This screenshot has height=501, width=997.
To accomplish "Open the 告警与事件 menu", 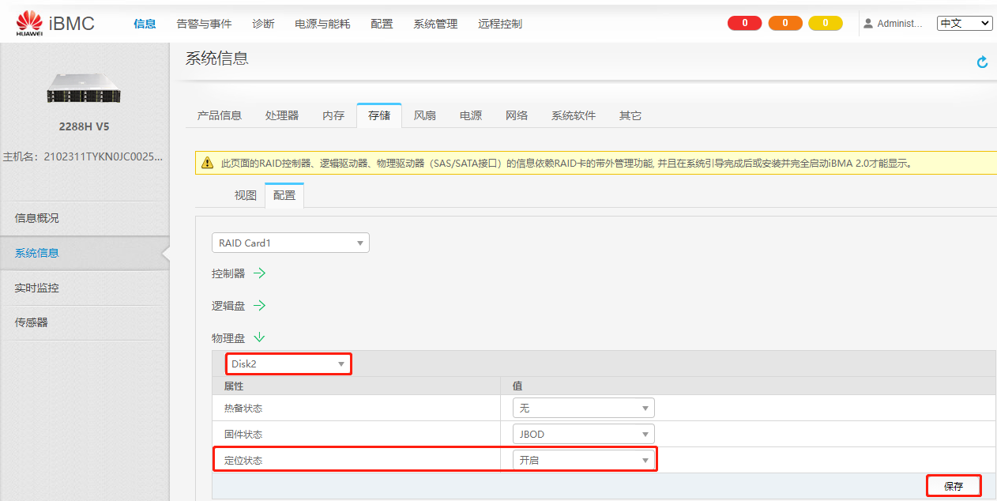I will [204, 24].
